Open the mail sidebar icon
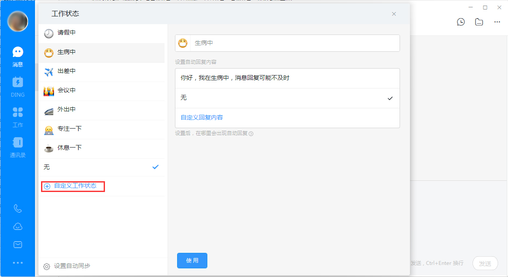The width and height of the screenshot is (508, 277). point(17,244)
